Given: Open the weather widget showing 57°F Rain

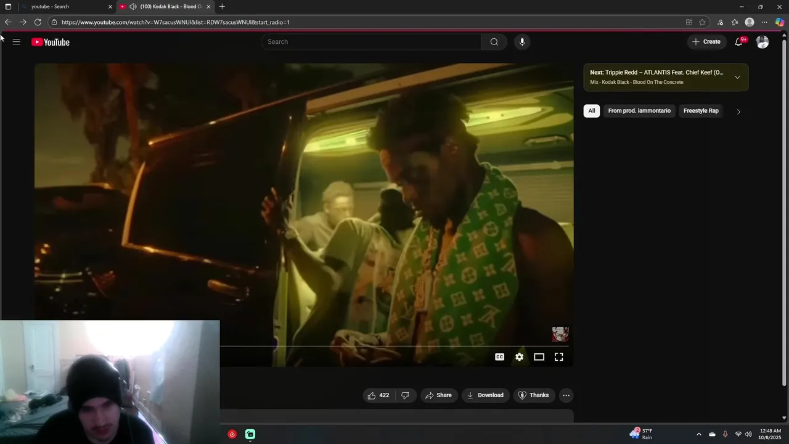Looking at the screenshot, I should tap(641, 434).
